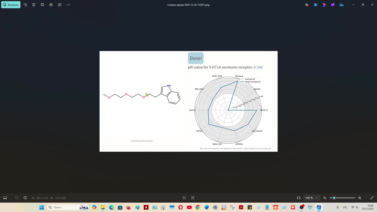
Task: Open settings gear icon on taskbar
Action: [x=215, y=207]
